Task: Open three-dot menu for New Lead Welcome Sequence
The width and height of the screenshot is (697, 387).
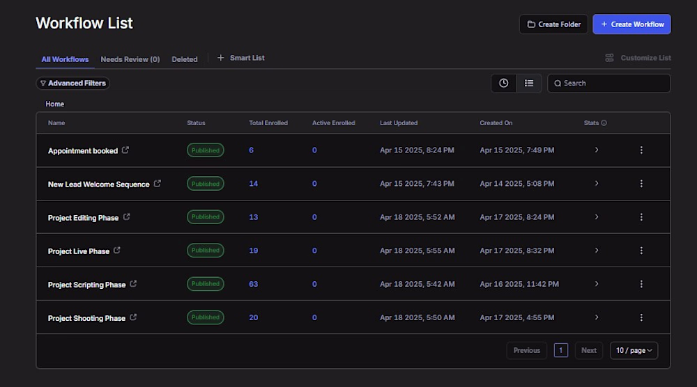Action: 641,184
